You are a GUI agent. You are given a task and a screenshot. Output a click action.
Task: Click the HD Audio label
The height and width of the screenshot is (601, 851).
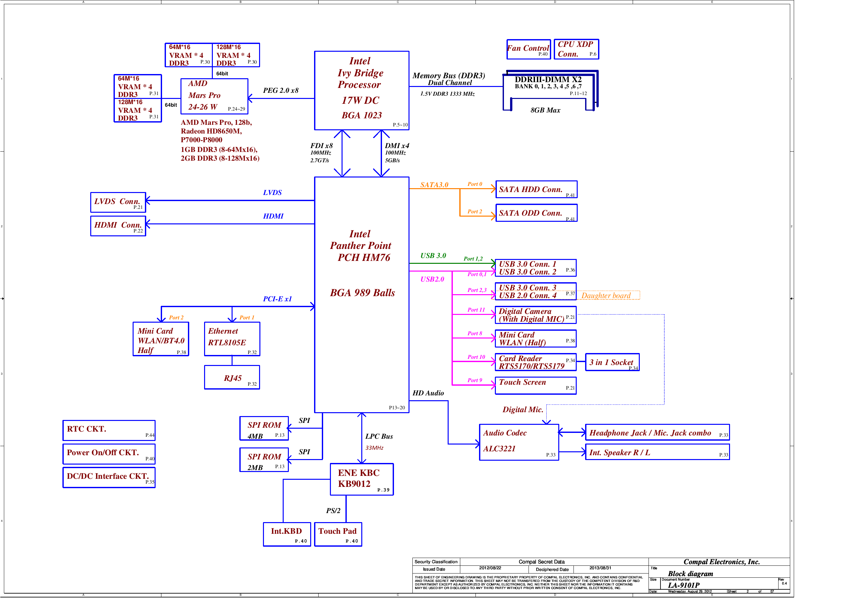[428, 393]
